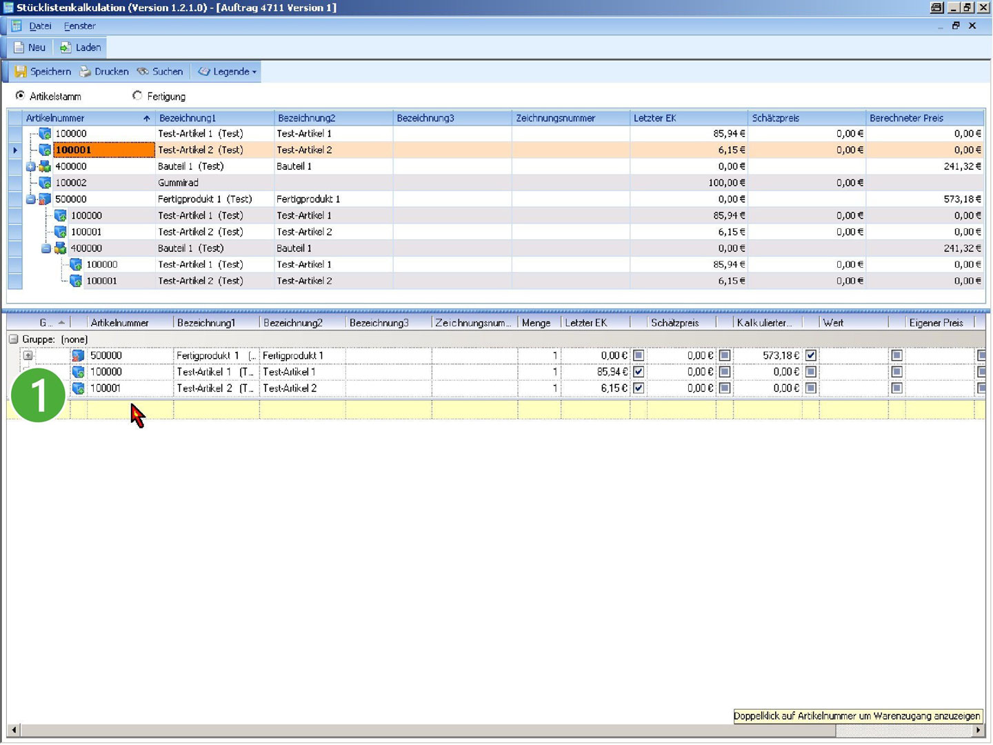Click the horizontal scrollbar left arrow
Screen dimensions: 993x745
click(x=14, y=730)
